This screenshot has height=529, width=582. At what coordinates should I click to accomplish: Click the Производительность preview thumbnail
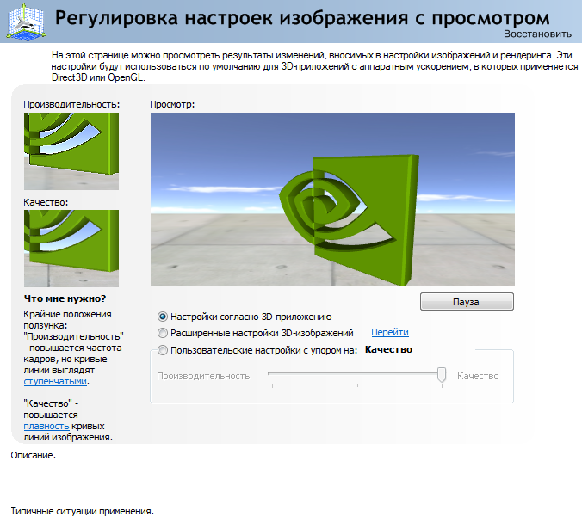[71, 151]
